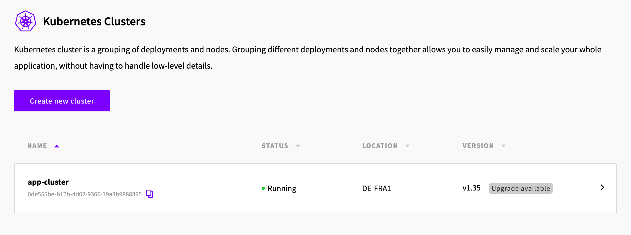Click the DE-FRA1 location value
This screenshot has height=235, width=631.
click(x=376, y=188)
